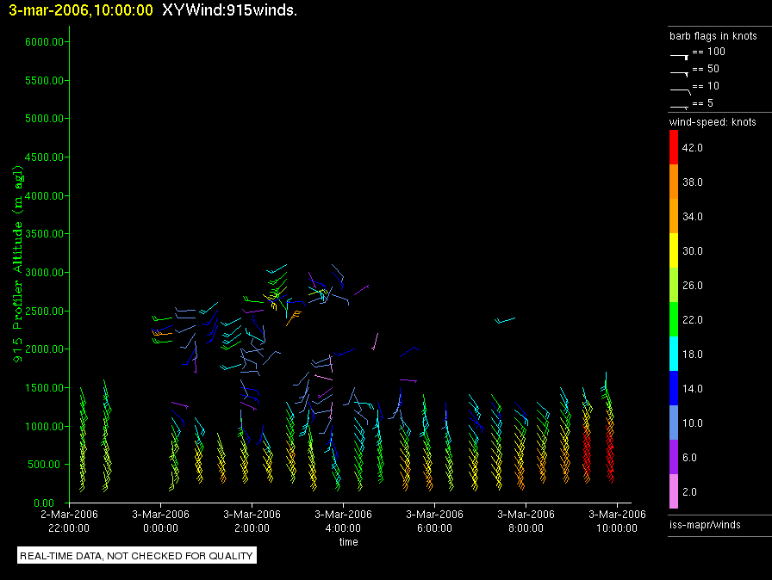Click the '== 50' barb legend value
The height and width of the screenshot is (580, 772).
pyautogui.click(x=706, y=69)
